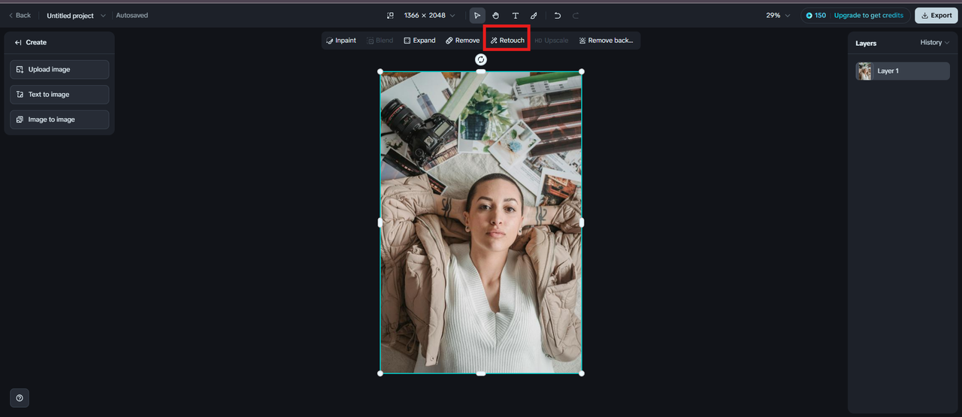Click the 150 credits counter

click(x=816, y=15)
